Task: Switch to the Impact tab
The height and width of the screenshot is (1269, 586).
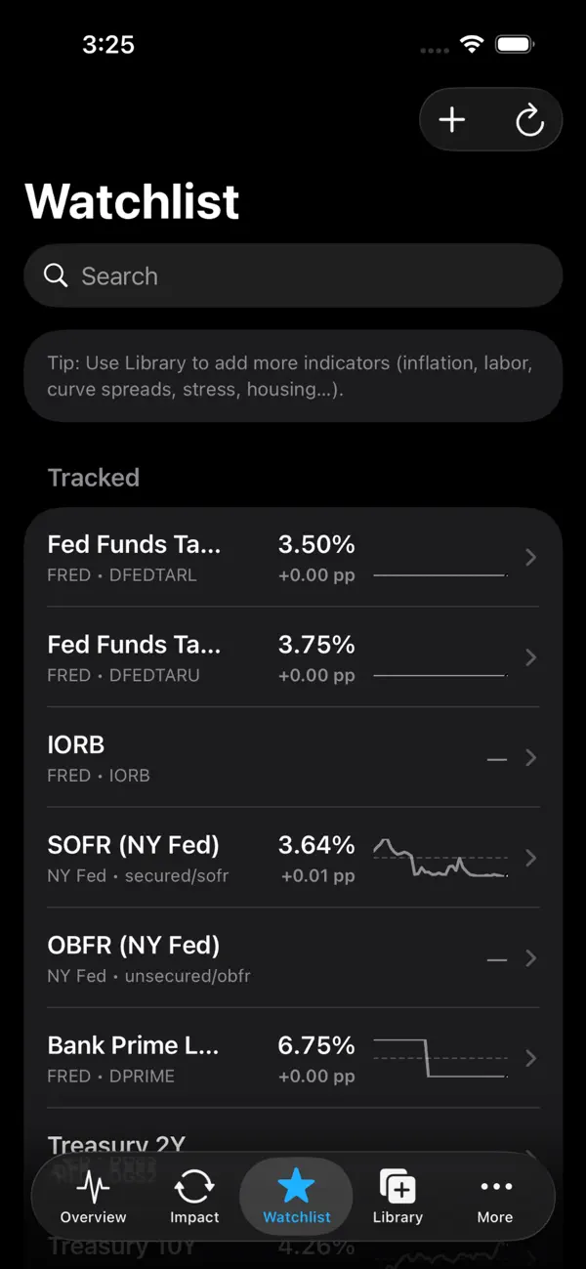Action: click(x=194, y=1197)
